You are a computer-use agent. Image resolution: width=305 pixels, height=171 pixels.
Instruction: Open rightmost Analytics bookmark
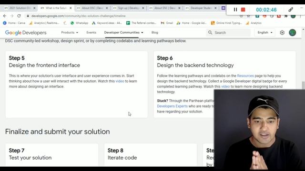tap(254, 23)
